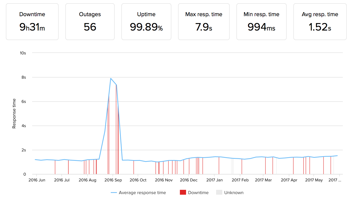Screen dimensions: 350x197
Task: Toggle Average response time legend entry
Action: click(x=139, y=193)
